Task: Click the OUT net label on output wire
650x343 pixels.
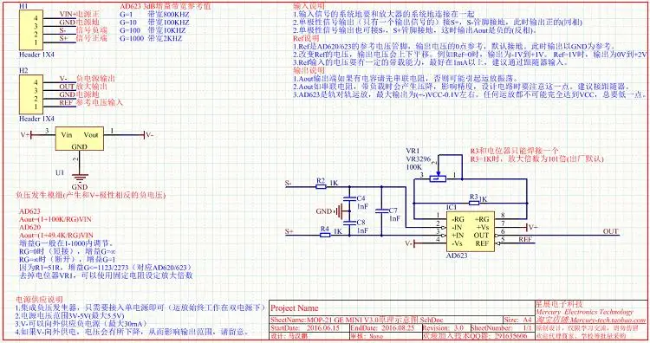Action: (610, 231)
